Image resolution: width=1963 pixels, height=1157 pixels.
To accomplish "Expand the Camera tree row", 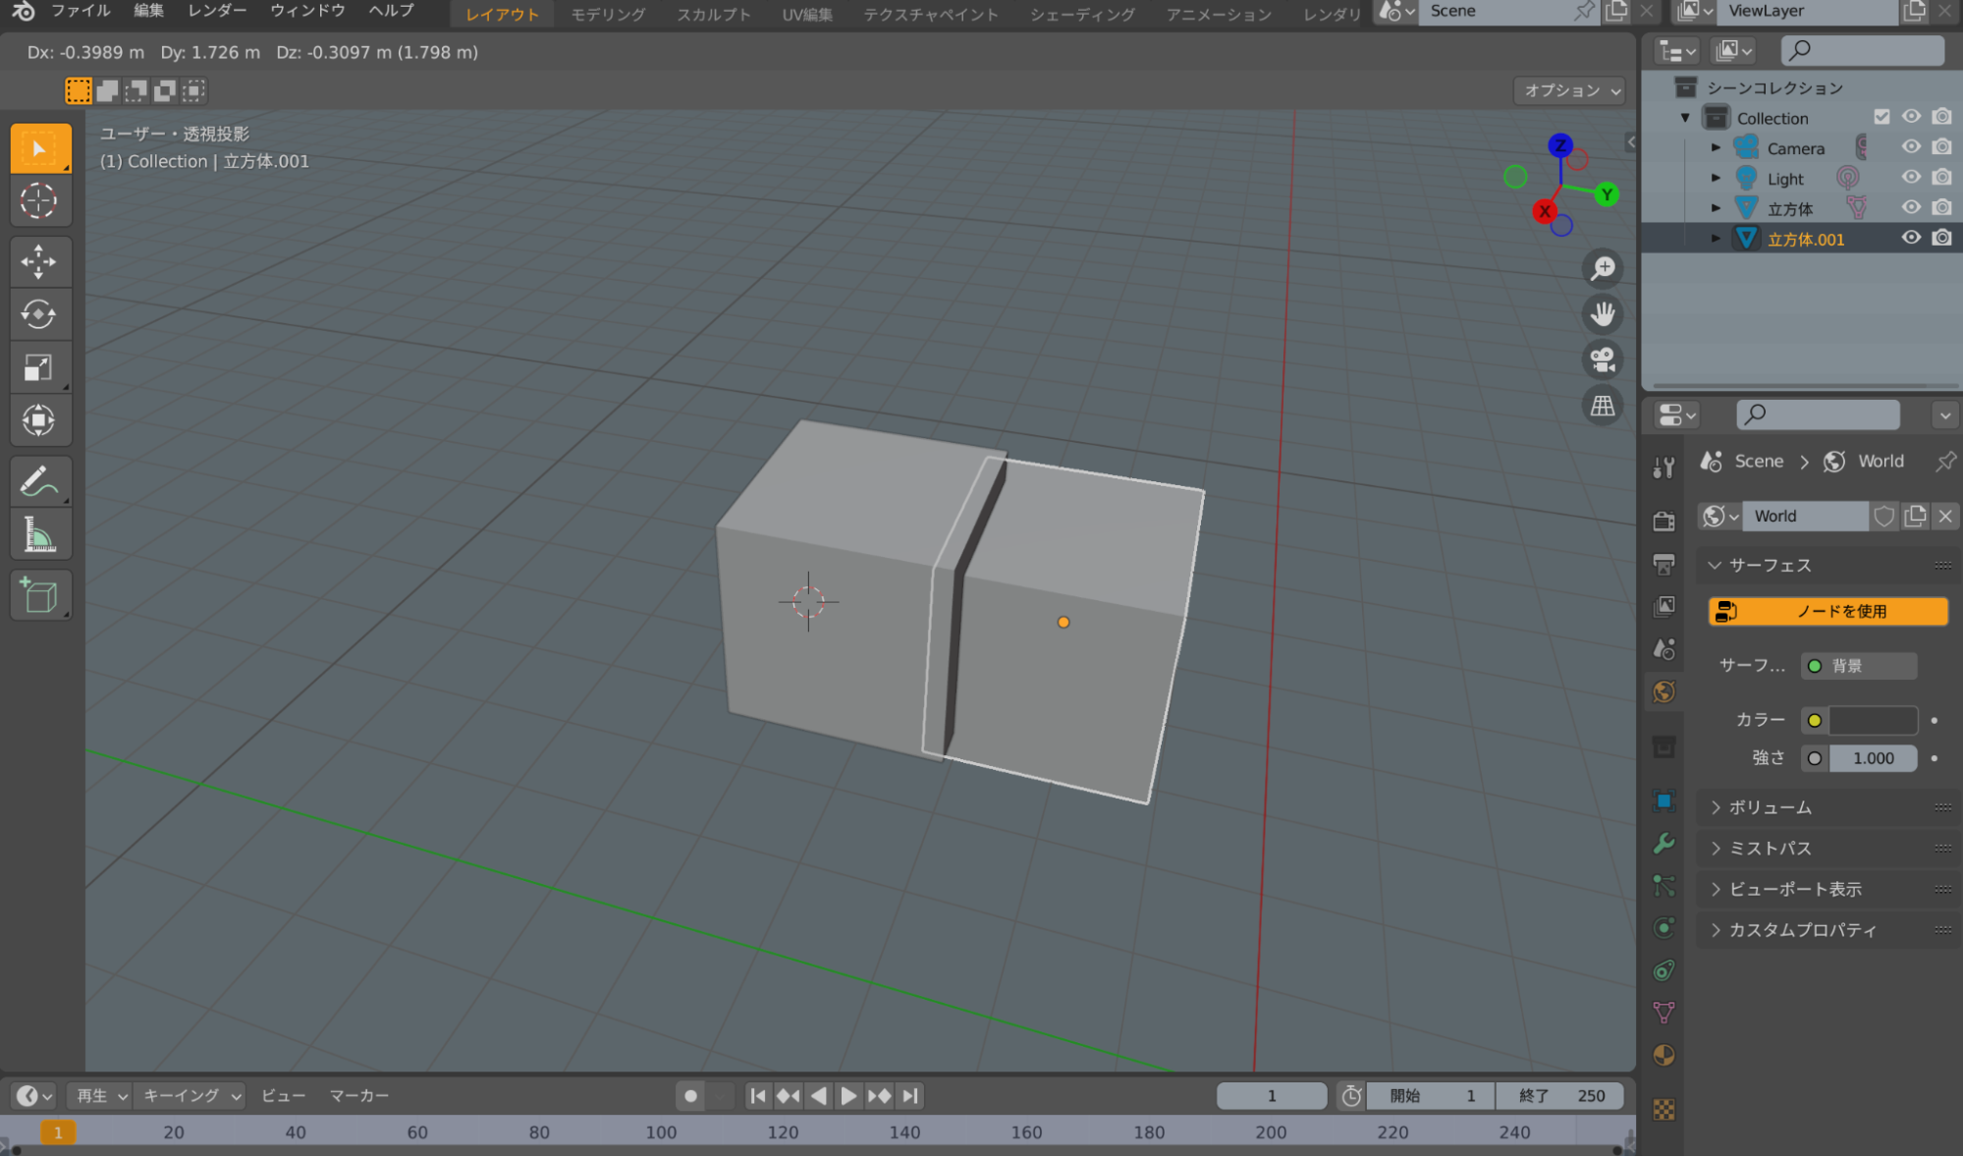I will pyautogui.click(x=1716, y=148).
